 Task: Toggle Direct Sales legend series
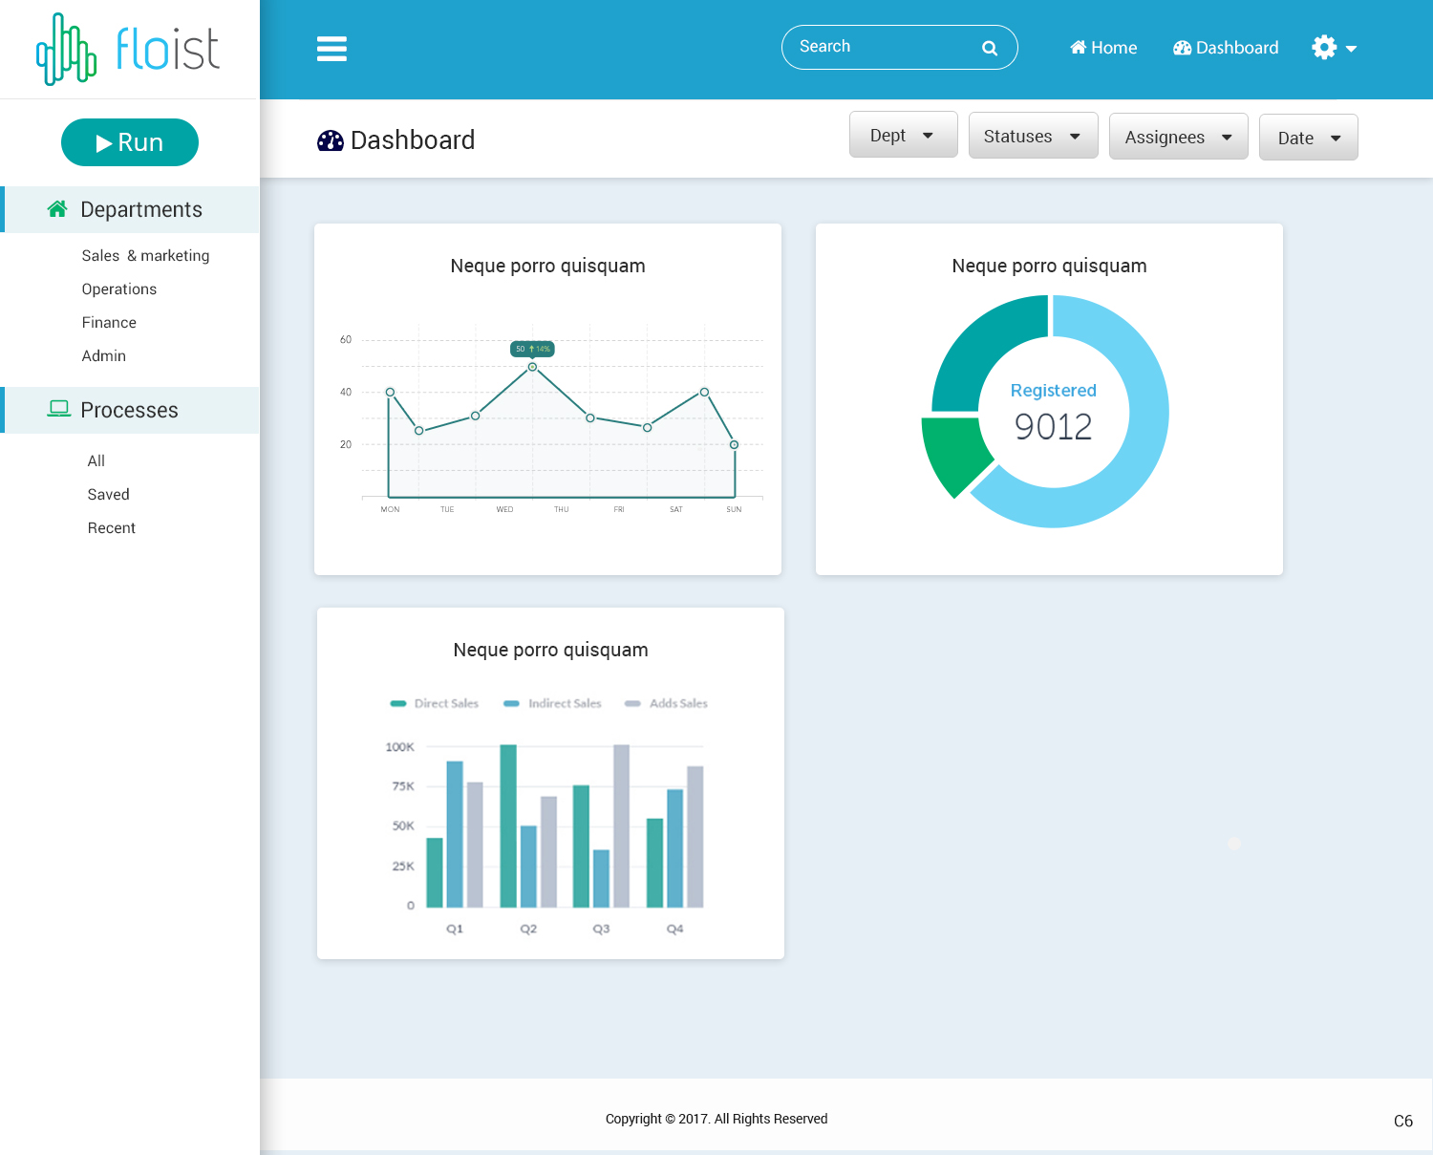(x=435, y=703)
